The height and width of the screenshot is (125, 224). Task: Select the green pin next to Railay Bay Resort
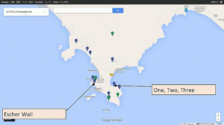(x=96, y=78)
